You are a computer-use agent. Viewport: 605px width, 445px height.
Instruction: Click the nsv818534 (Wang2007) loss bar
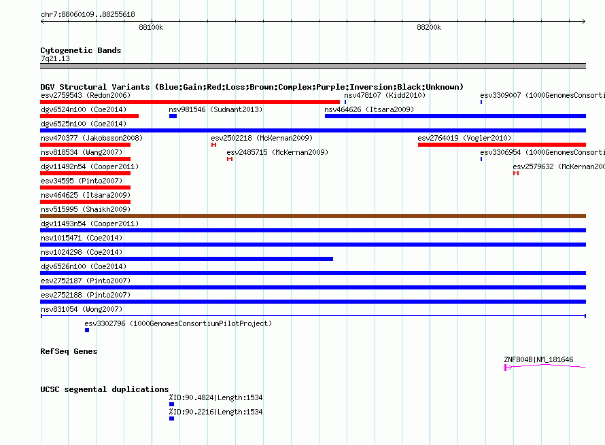85,159
